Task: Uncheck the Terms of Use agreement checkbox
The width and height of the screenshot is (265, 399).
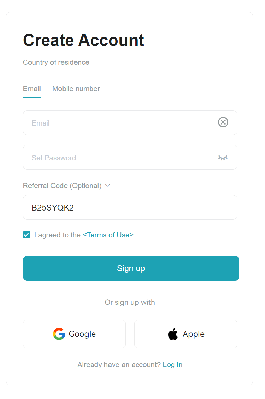Action: coord(26,235)
